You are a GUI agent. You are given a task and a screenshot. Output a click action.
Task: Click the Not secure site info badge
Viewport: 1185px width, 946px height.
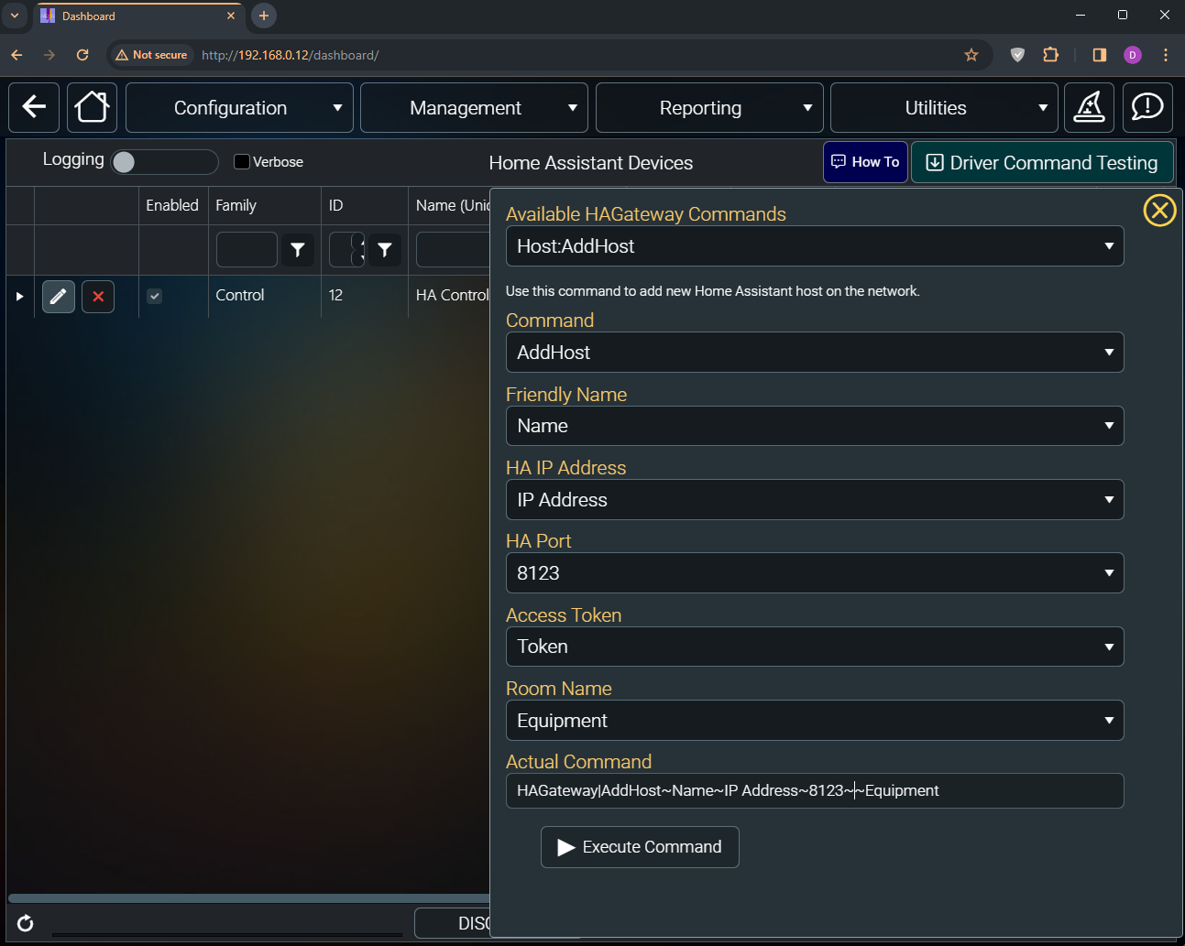pyautogui.click(x=152, y=55)
